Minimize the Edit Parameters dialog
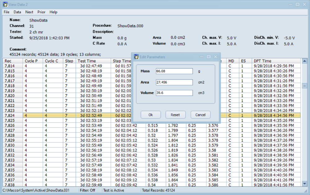310x195 pixels. tap(202, 57)
